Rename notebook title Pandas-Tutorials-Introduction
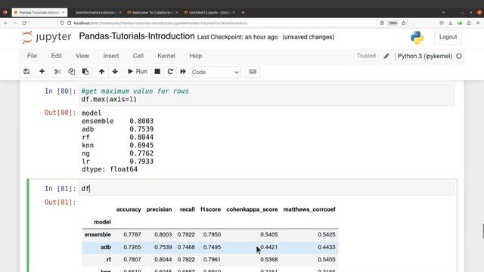This screenshot has width=484, height=272. (x=137, y=36)
